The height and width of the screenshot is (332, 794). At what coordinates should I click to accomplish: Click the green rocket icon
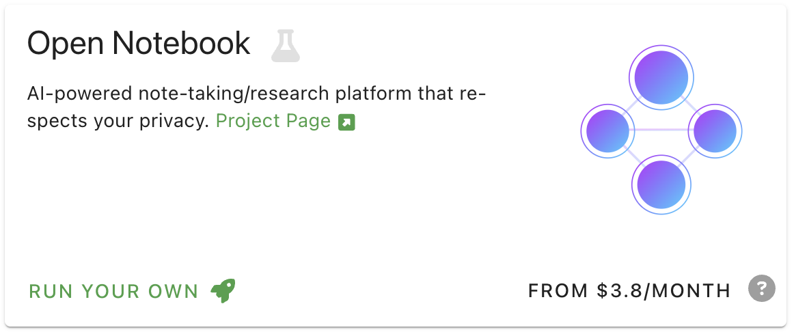223,290
